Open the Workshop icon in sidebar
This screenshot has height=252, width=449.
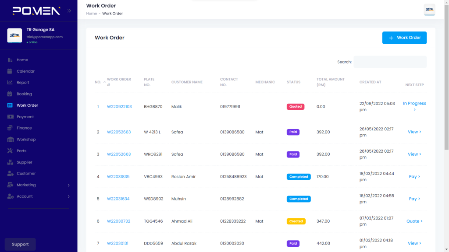coord(10,140)
